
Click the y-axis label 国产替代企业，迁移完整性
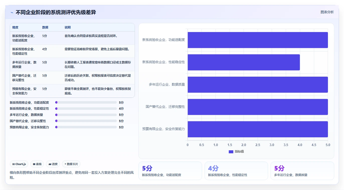(x=165, y=107)
